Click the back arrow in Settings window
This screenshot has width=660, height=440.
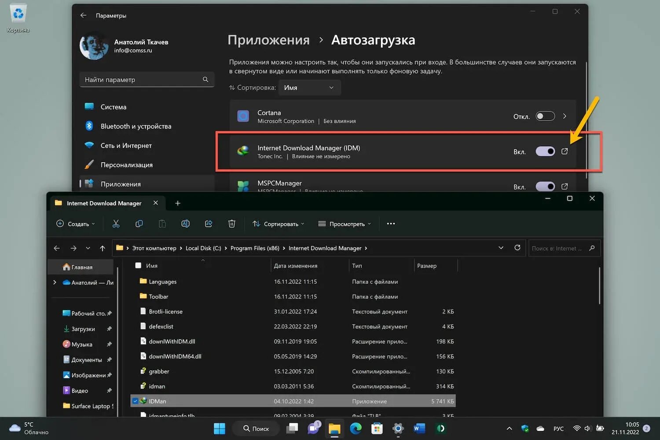point(84,15)
